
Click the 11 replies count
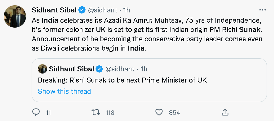point(48,113)
